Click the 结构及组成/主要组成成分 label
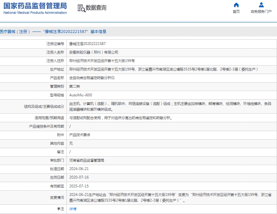This screenshot has height=214, width=277. [x=44, y=107]
